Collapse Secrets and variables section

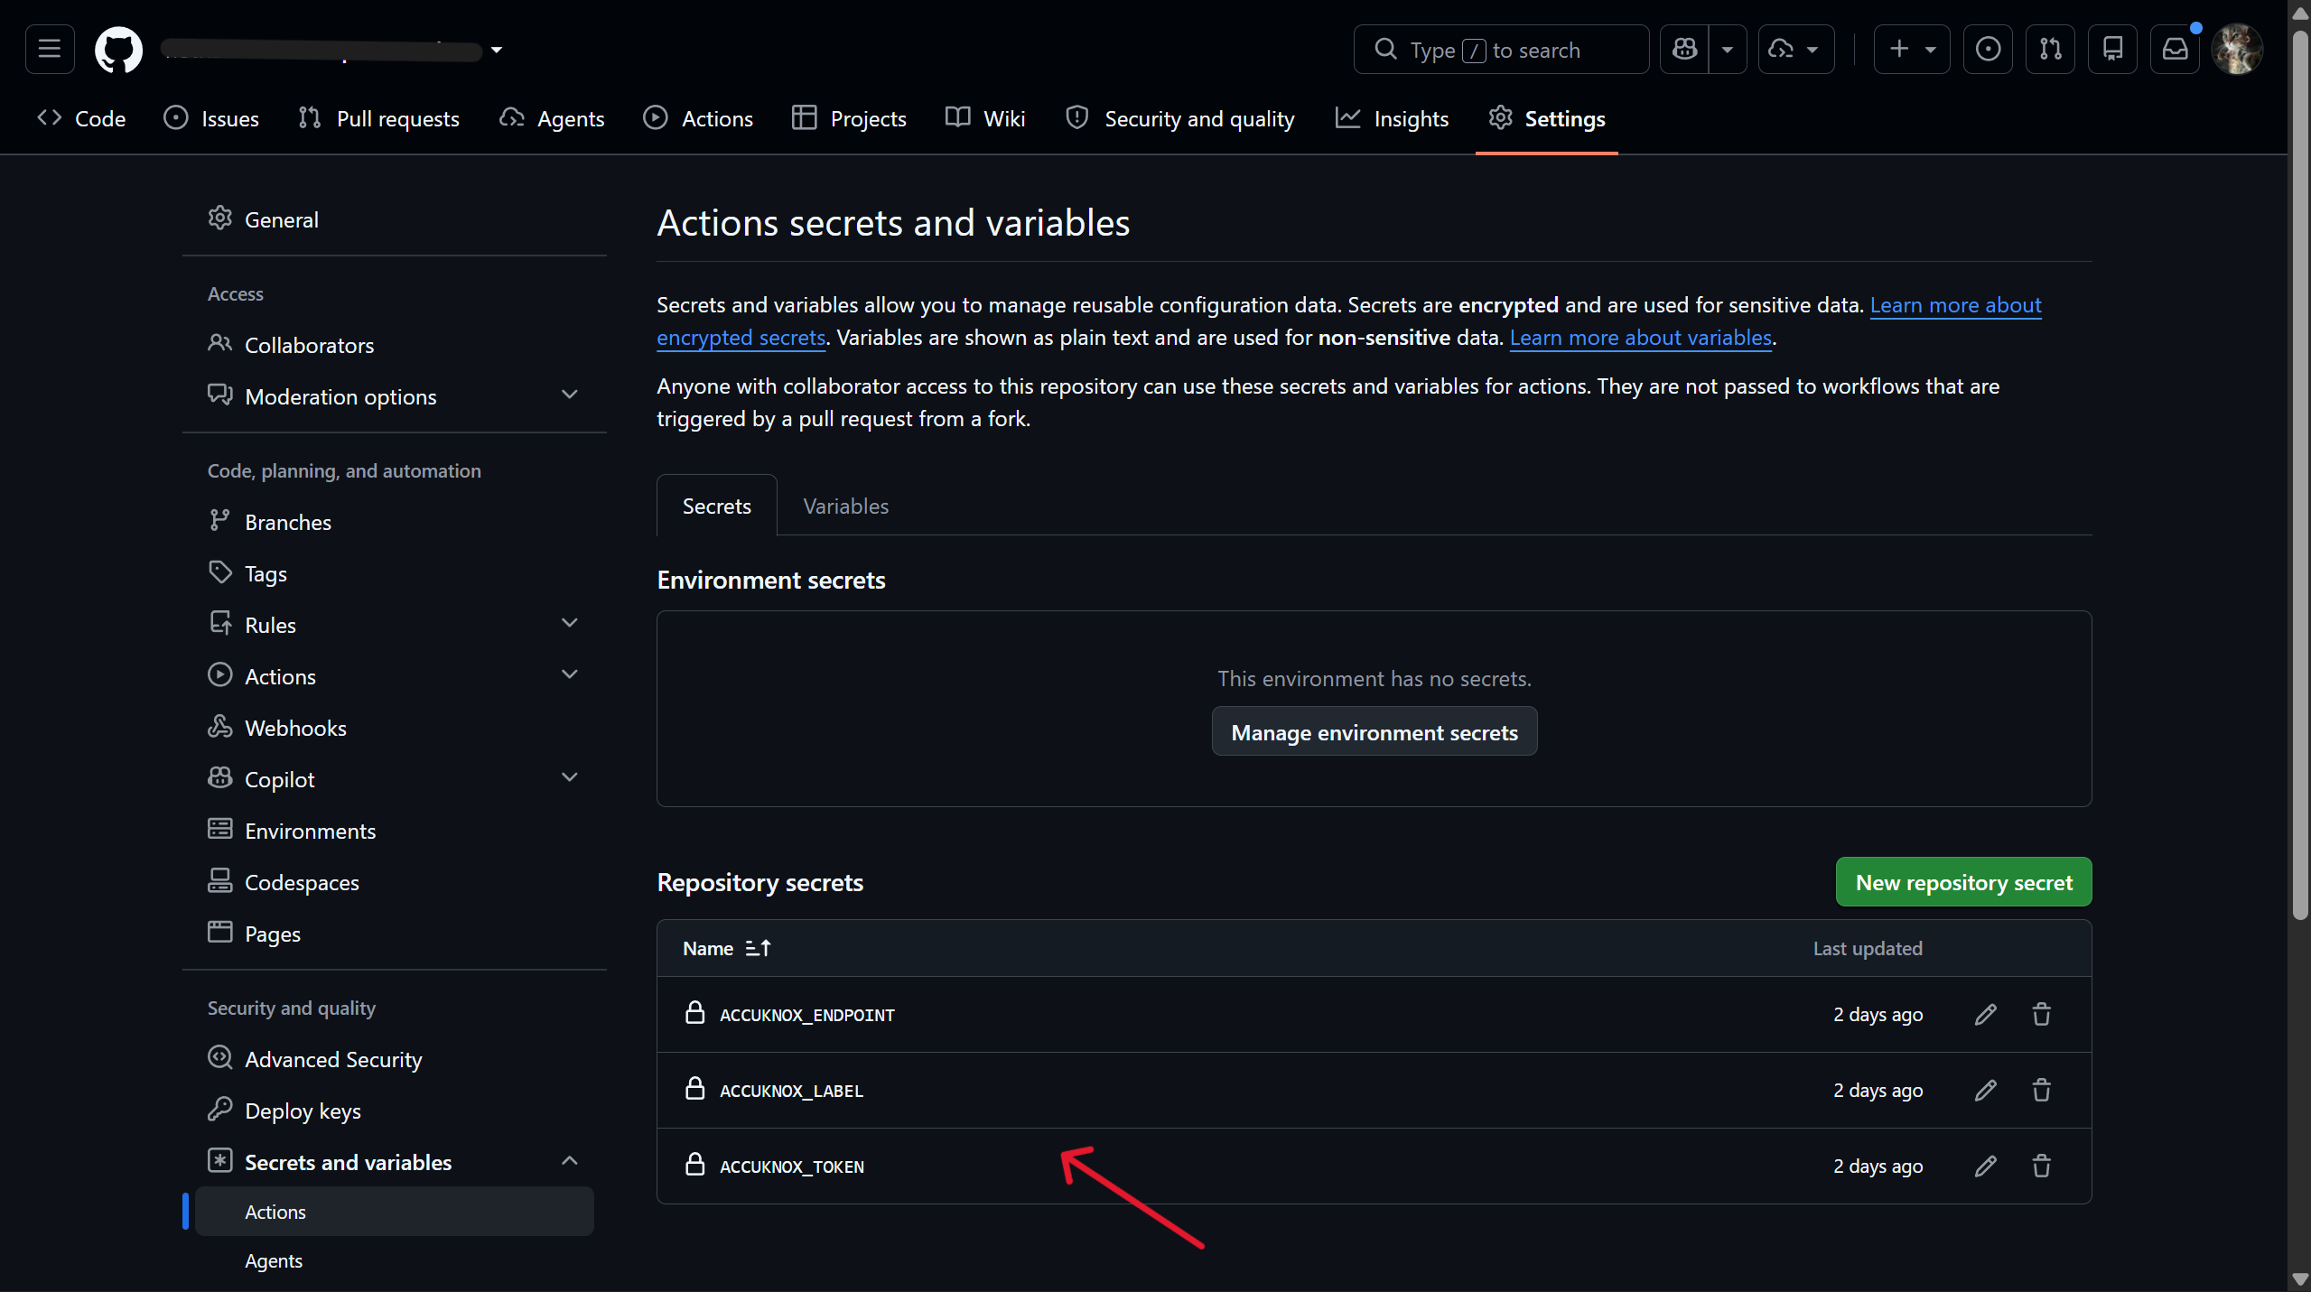[x=569, y=1161]
